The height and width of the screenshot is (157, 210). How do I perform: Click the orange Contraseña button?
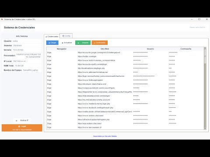click(x=100, y=43)
